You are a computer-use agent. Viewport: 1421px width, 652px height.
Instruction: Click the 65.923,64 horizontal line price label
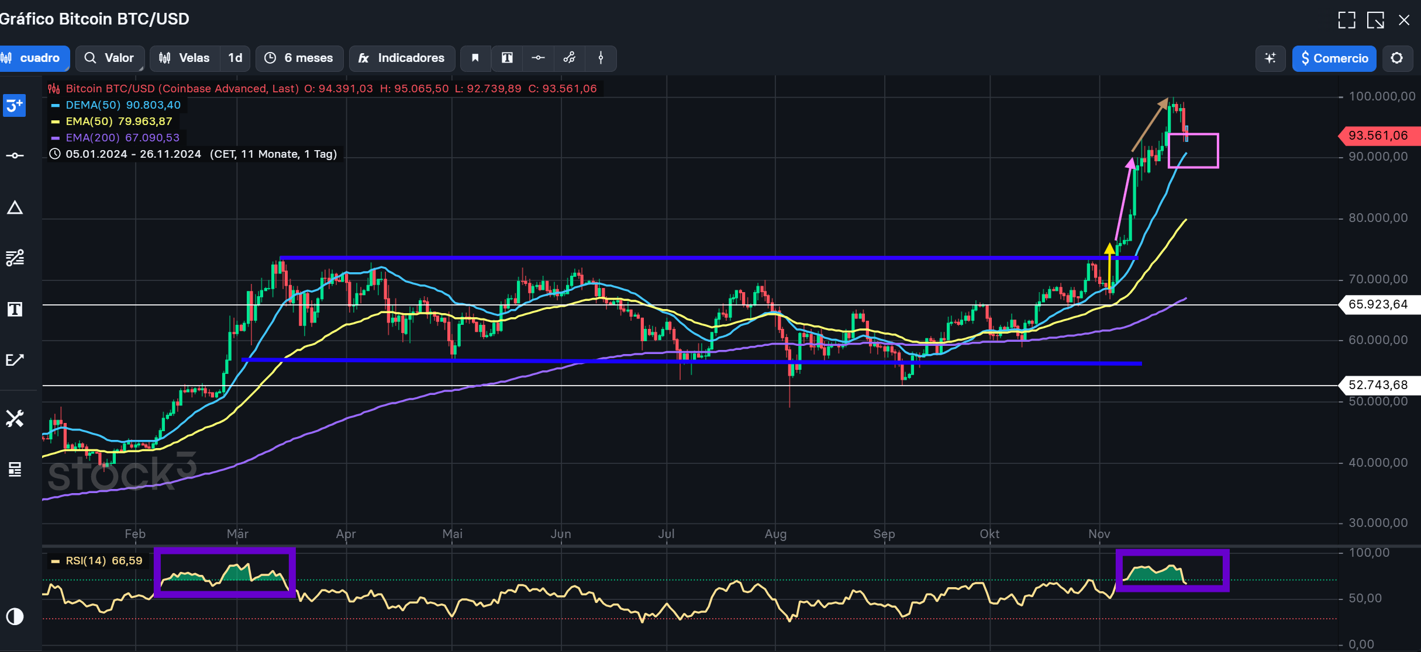click(x=1378, y=304)
